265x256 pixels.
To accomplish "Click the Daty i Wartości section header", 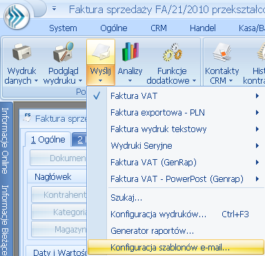I will (x=60, y=253).
